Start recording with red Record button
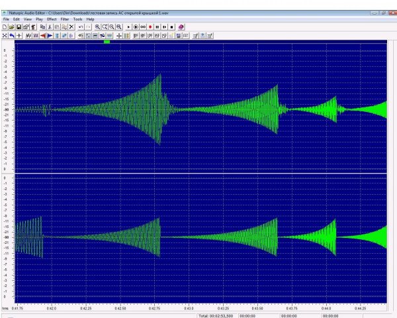Image resolution: width=397 pixels, height=318 pixels. pos(150,27)
